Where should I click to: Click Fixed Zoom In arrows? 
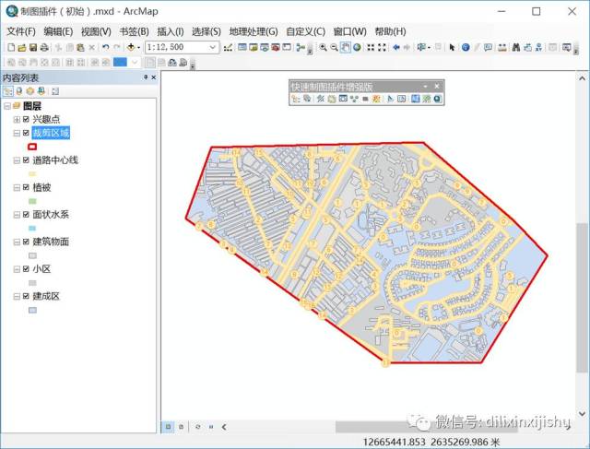point(371,47)
